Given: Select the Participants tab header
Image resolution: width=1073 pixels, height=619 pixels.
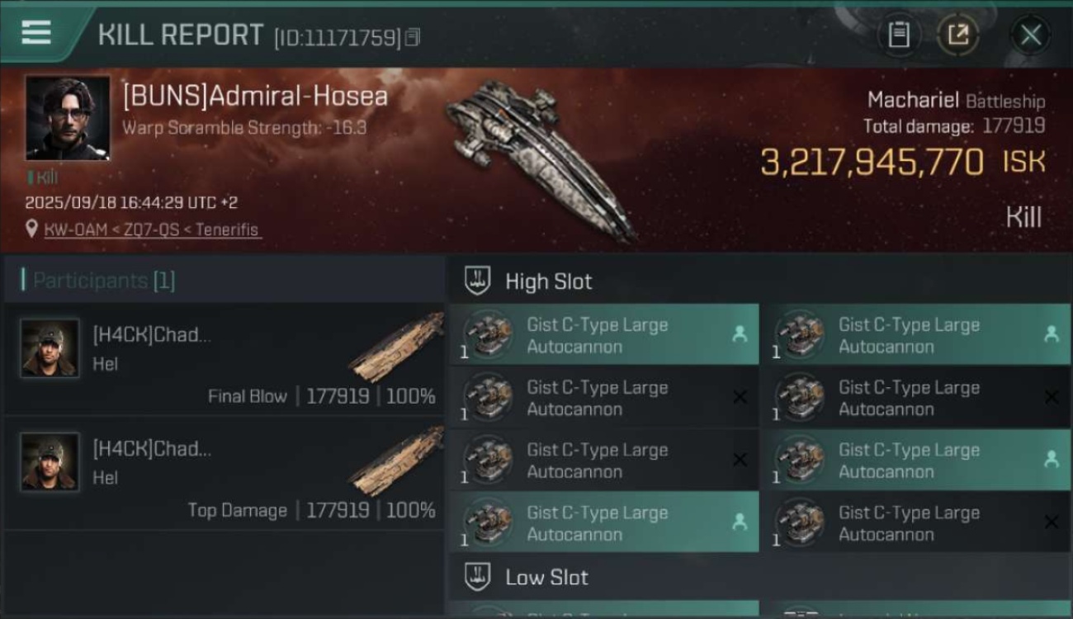Looking at the screenshot, I should pos(103,281).
